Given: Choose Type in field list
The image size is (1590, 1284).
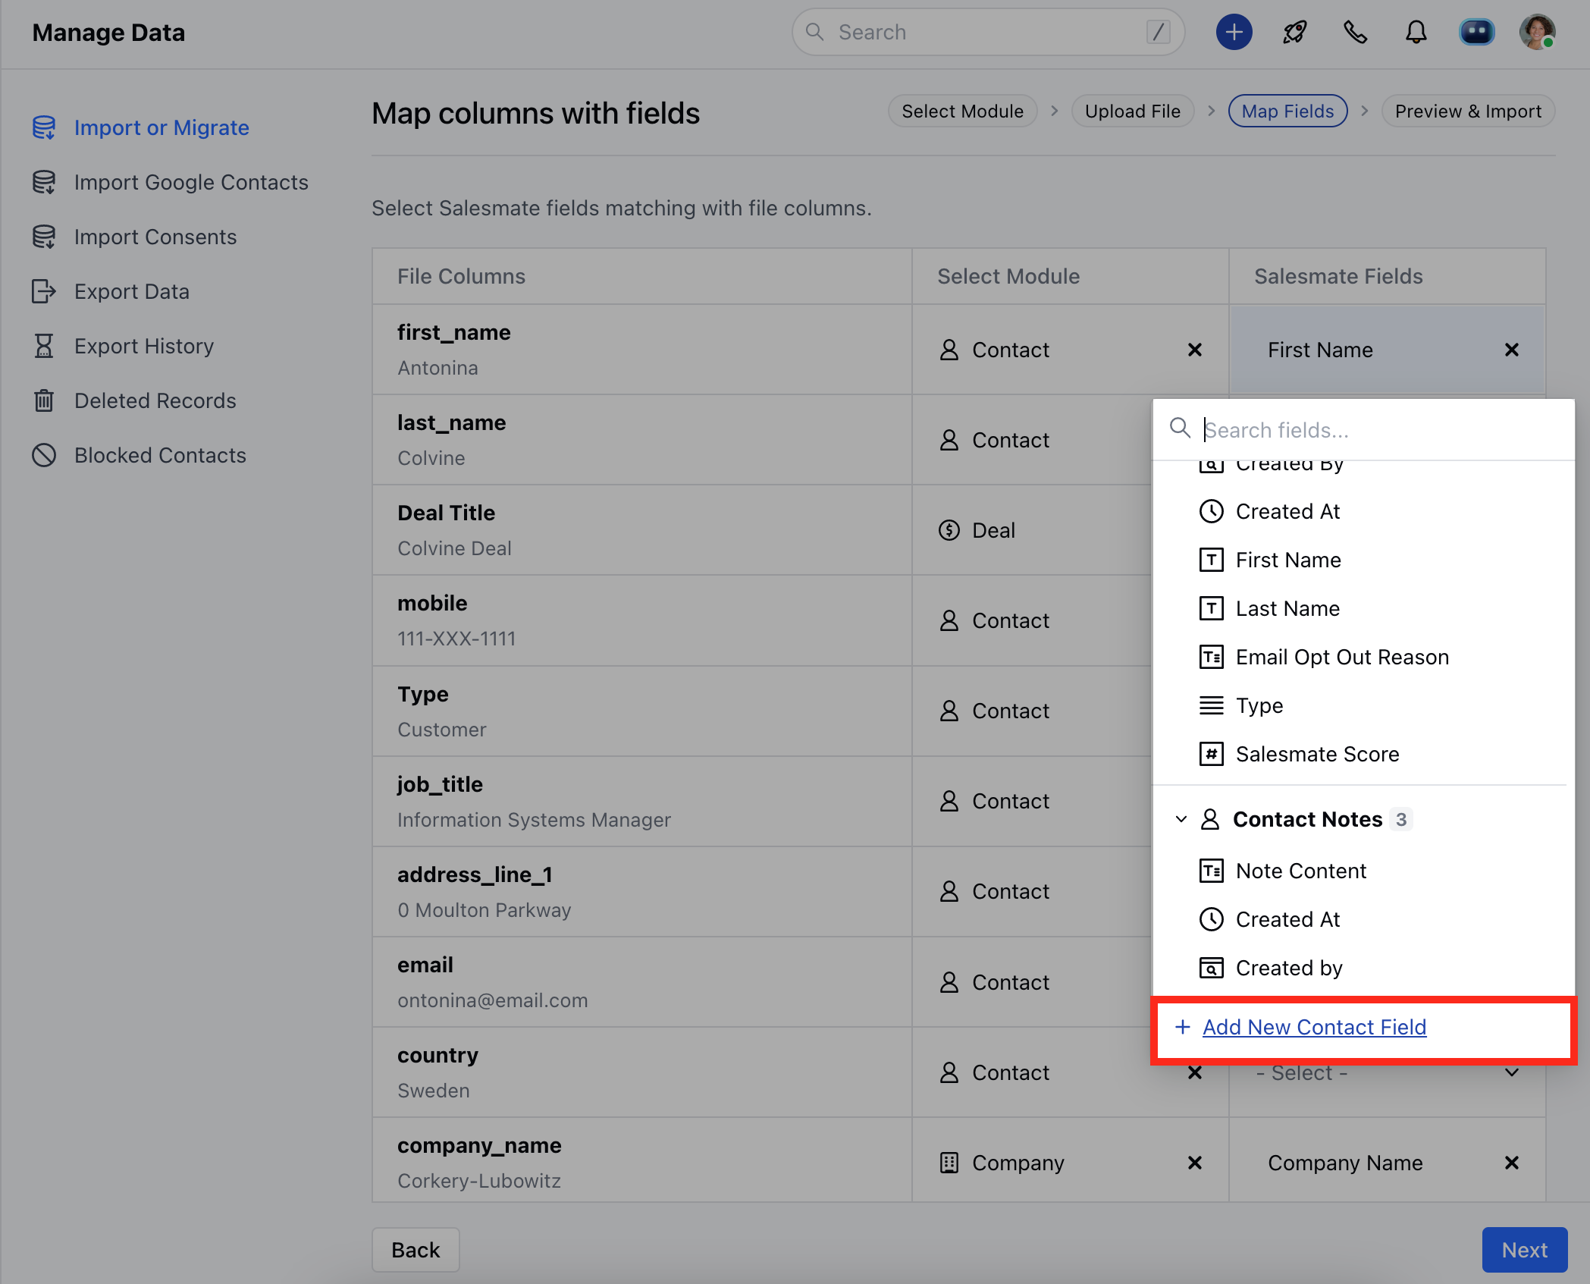Looking at the screenshot, I should [x=1259, y=705].
